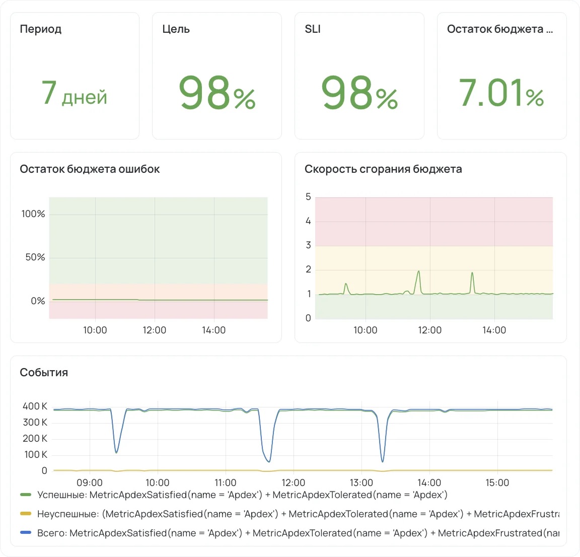The image size is (580, 557).
Task: Click the events dip between 09:00 and 10:00
Action: (116, 451)
